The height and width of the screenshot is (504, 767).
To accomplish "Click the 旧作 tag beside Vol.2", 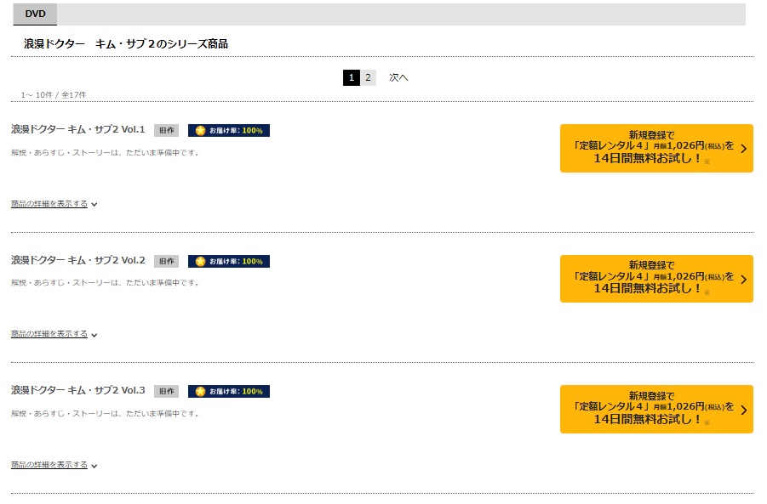I will pyautogui.click(x=166, y=261).
